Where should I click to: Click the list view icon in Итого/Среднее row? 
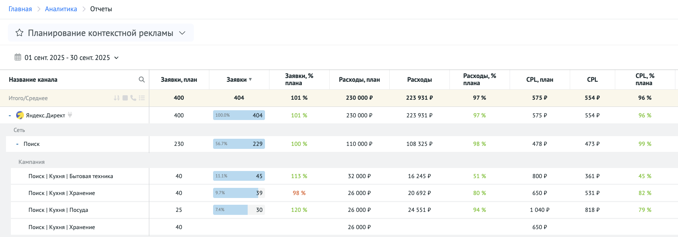coord(142,98)
